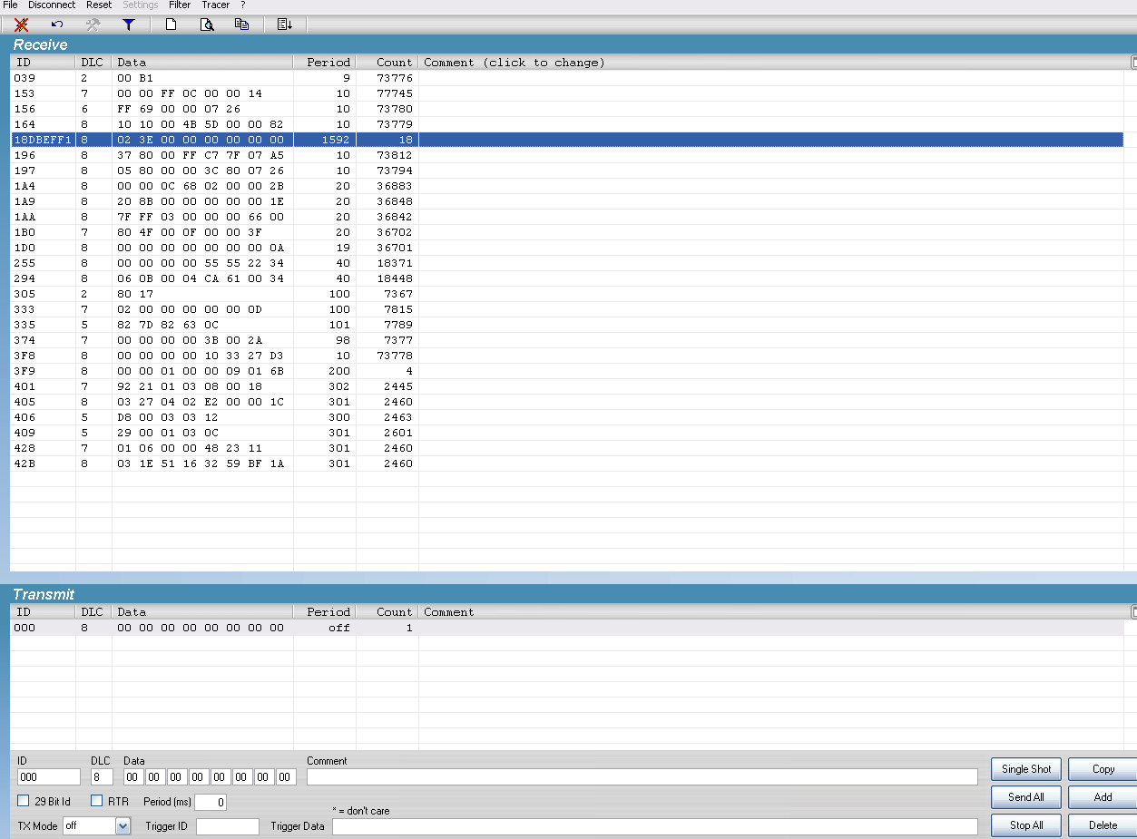
Task: Focus the Period (ms) input field
Action: [x=211, y=802]
